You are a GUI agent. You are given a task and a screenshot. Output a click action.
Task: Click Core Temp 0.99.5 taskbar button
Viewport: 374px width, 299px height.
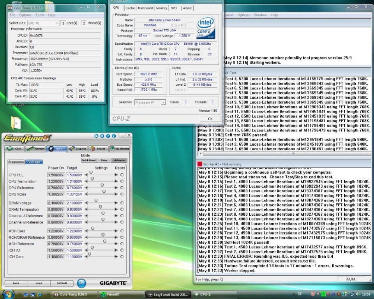coord(74,294)
